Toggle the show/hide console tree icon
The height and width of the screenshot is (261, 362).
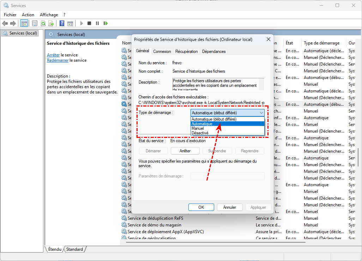(x=24, y=23)
